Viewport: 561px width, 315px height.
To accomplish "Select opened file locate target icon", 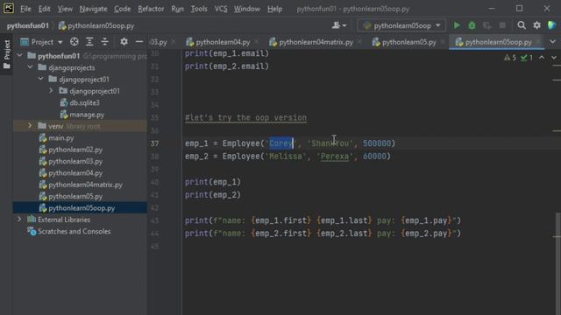I will coord(74,42).
